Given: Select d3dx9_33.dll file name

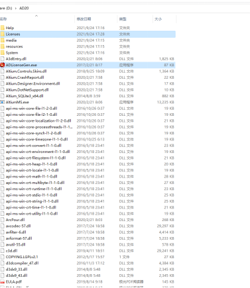Looking at the screenshot, I should pyautogui.click(x=17, y=269).
